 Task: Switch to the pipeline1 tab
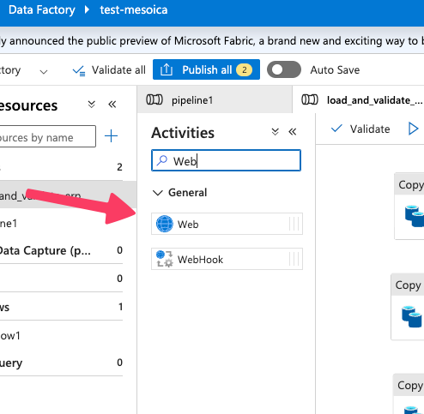pos(215,99)
